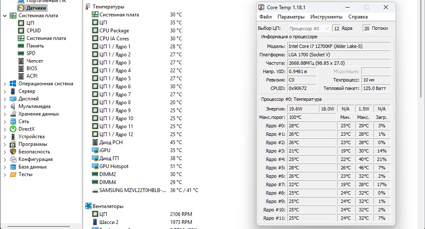Click the Вентиляторы fan section icon

[x=88, y=206]
